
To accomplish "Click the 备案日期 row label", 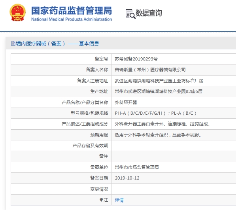I will [x=99, y=178].
